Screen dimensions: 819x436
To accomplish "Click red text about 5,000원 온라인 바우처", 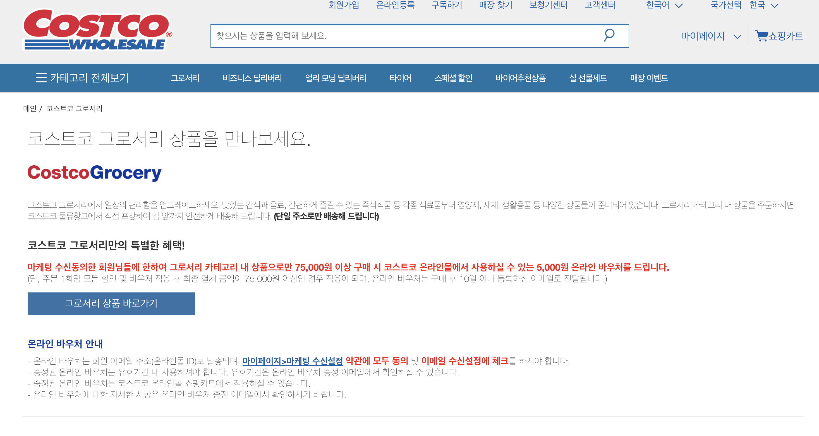I will [x=348, y=267].
